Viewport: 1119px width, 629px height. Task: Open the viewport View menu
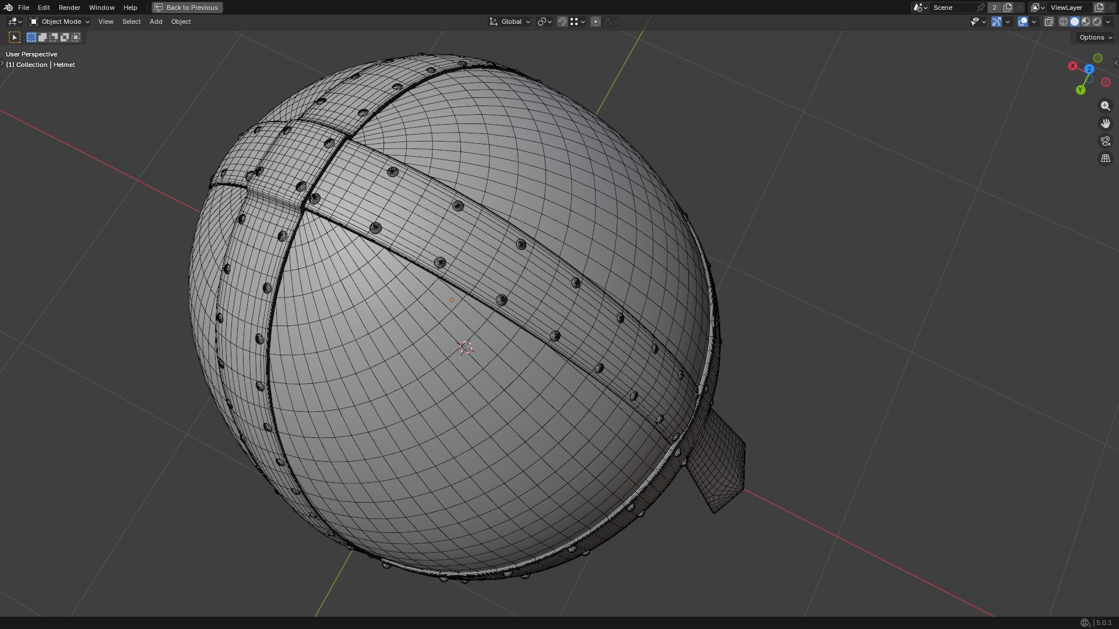tap(105, 22)
